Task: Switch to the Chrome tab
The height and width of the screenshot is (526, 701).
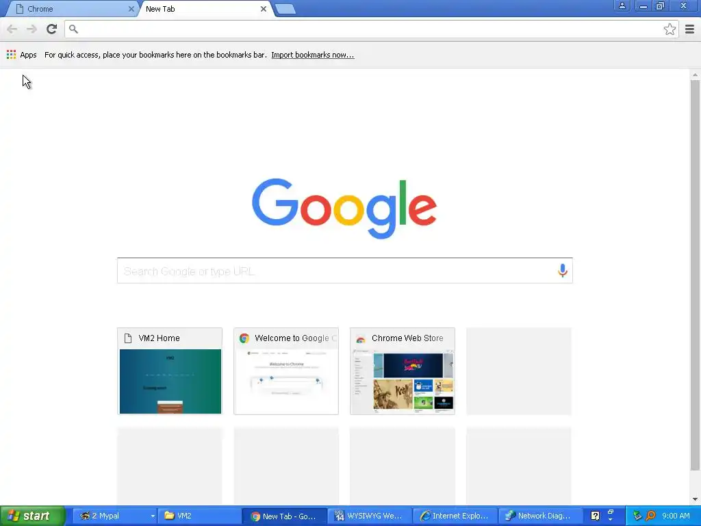Action: point(71,9)
